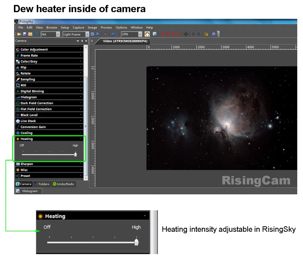Open the 10% zoom level dropdown

click(140, 35)
